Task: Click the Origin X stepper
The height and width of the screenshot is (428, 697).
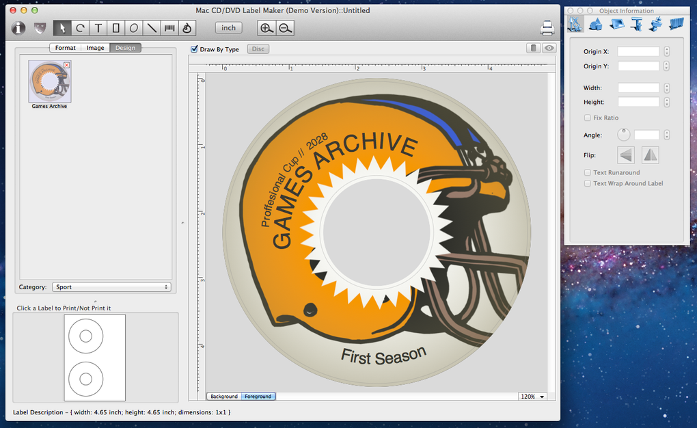Action: point(667,51)
